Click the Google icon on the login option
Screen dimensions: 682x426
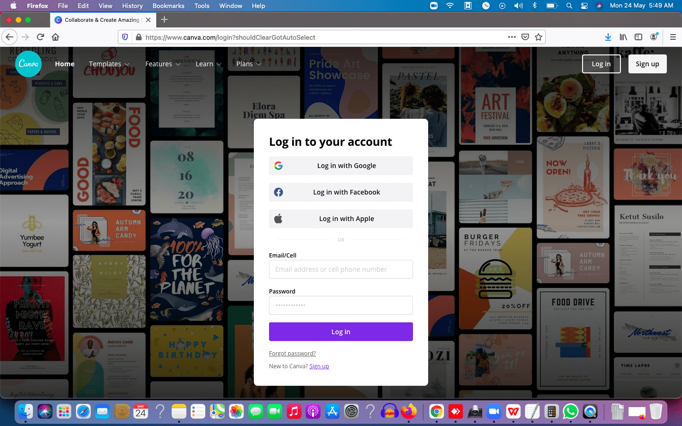[278, 166]
